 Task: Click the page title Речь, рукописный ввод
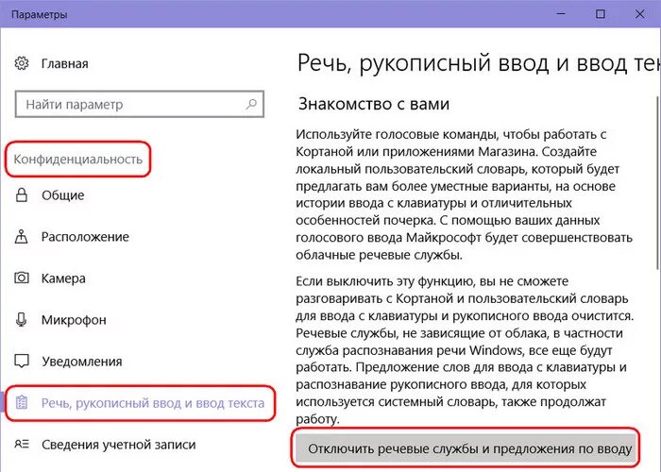[x=479, y=63]
